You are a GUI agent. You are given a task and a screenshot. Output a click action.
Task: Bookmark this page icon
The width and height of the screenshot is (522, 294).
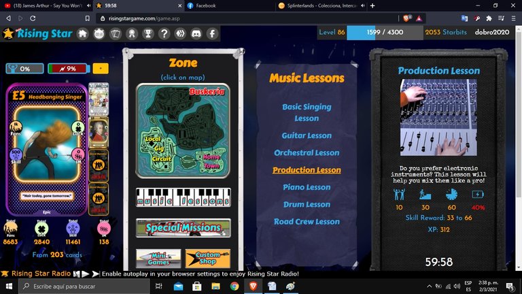coord(87,18)
